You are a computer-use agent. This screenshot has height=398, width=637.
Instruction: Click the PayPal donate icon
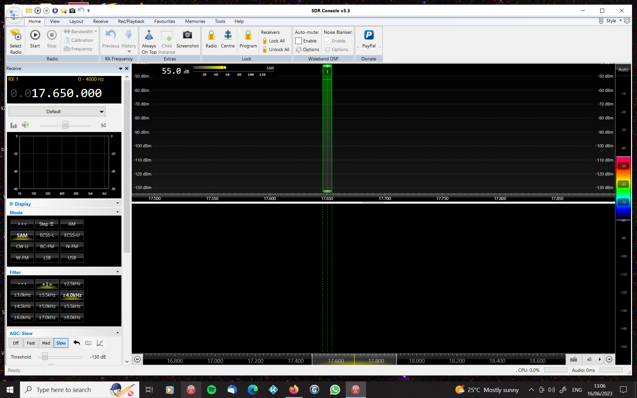click(x=369, y=35)
